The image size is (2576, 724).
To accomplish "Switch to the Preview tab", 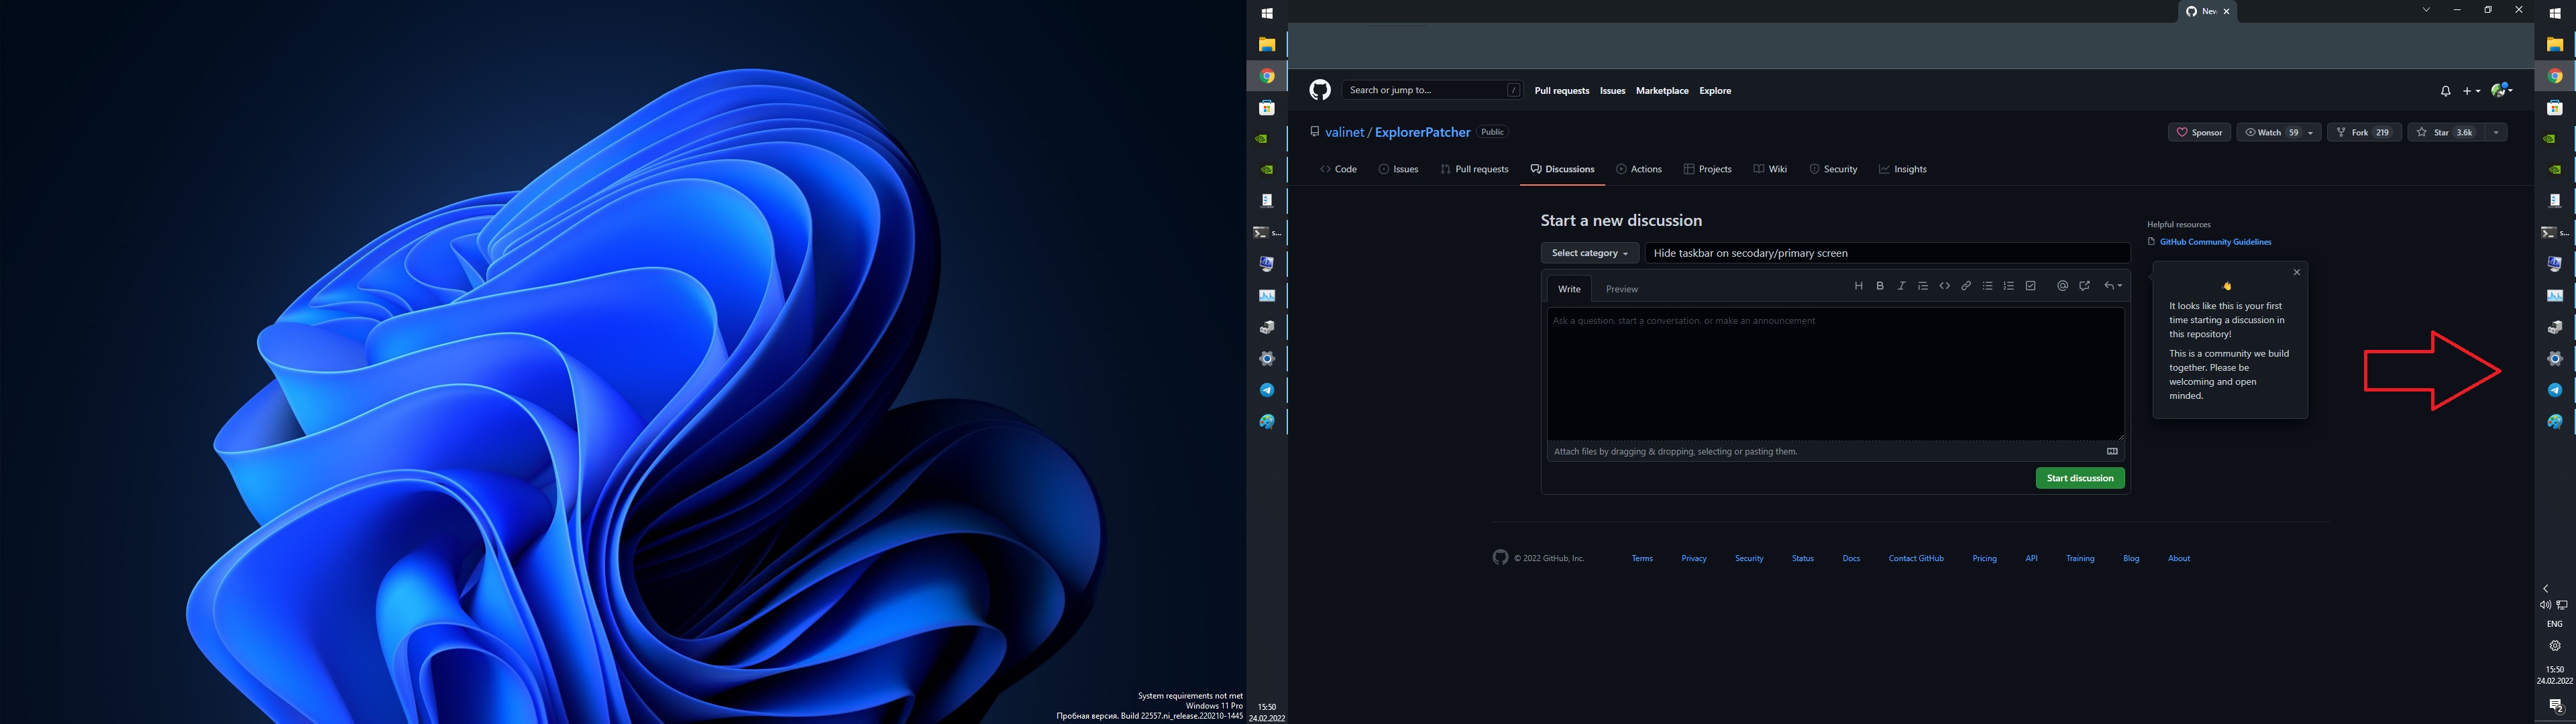I will [1622, 289].
